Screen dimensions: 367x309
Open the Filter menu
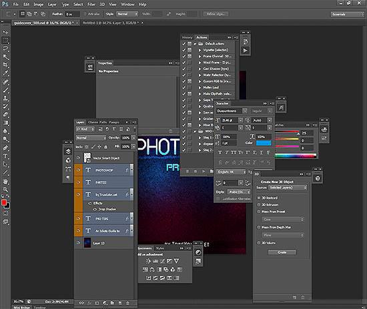(x=91, y=4)
